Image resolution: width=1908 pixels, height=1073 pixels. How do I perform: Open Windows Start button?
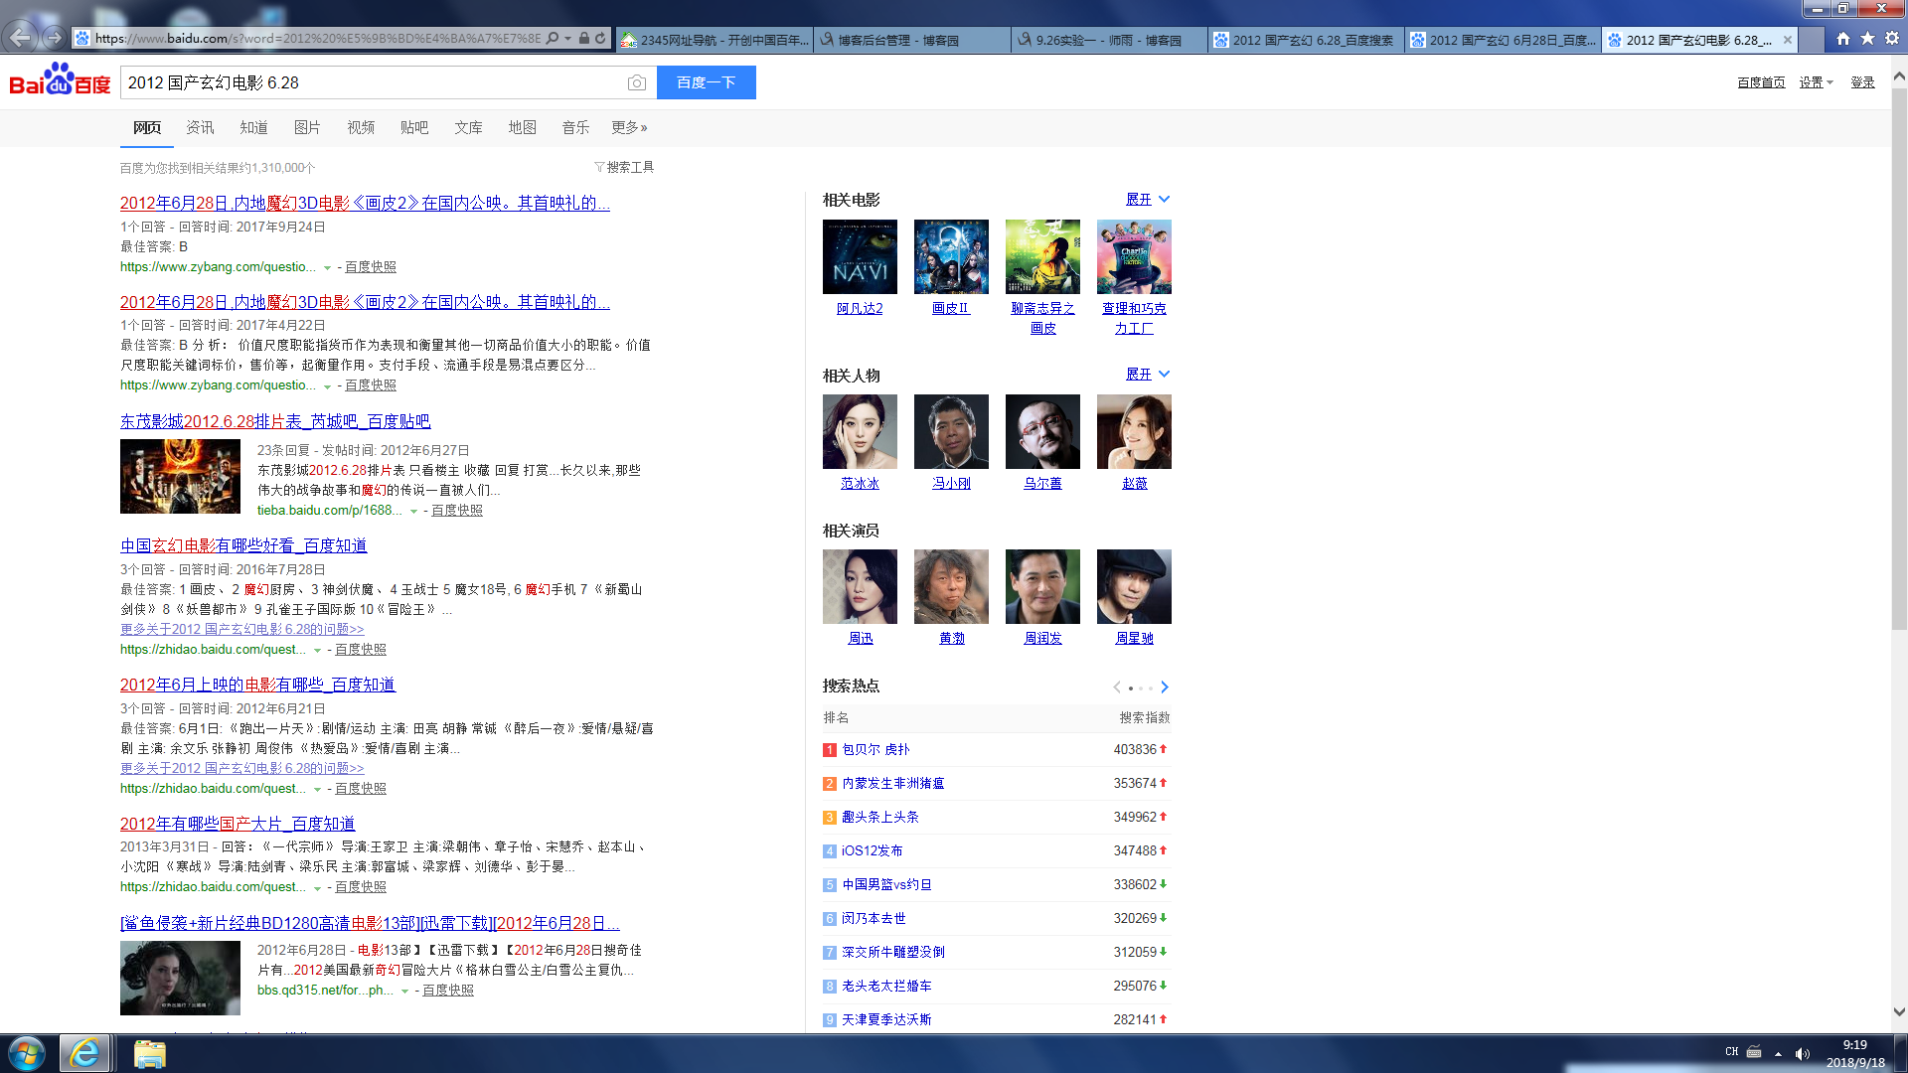click(x=27, y=1053)
